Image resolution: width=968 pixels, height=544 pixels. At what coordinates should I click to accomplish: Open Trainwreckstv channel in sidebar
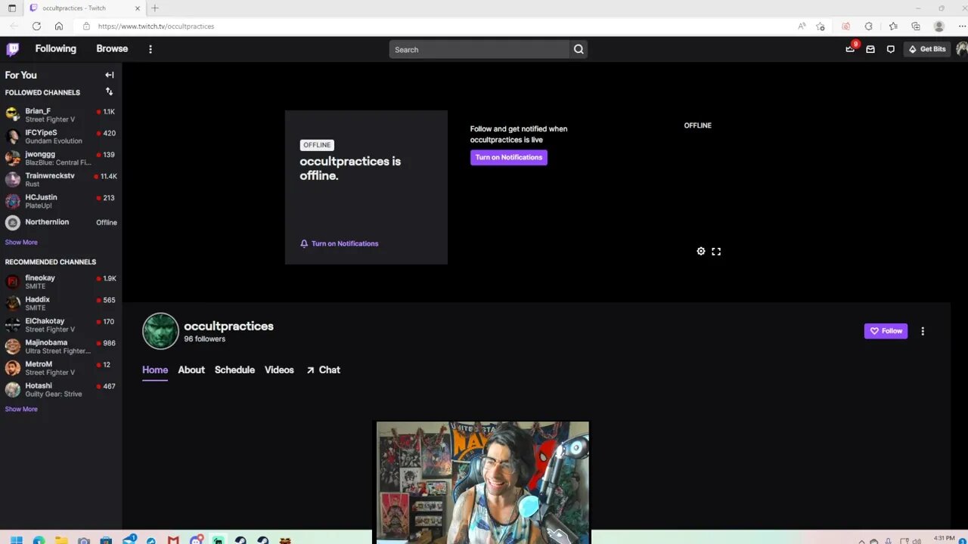click(x=60, y=180)
